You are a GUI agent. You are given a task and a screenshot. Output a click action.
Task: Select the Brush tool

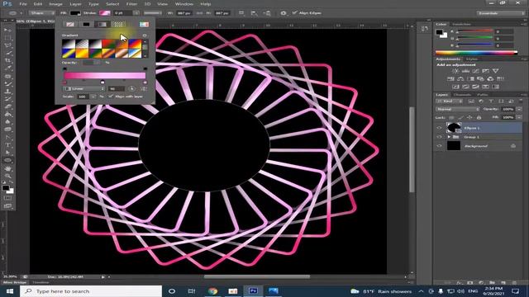pyautogui.click(x=7, y=84)
